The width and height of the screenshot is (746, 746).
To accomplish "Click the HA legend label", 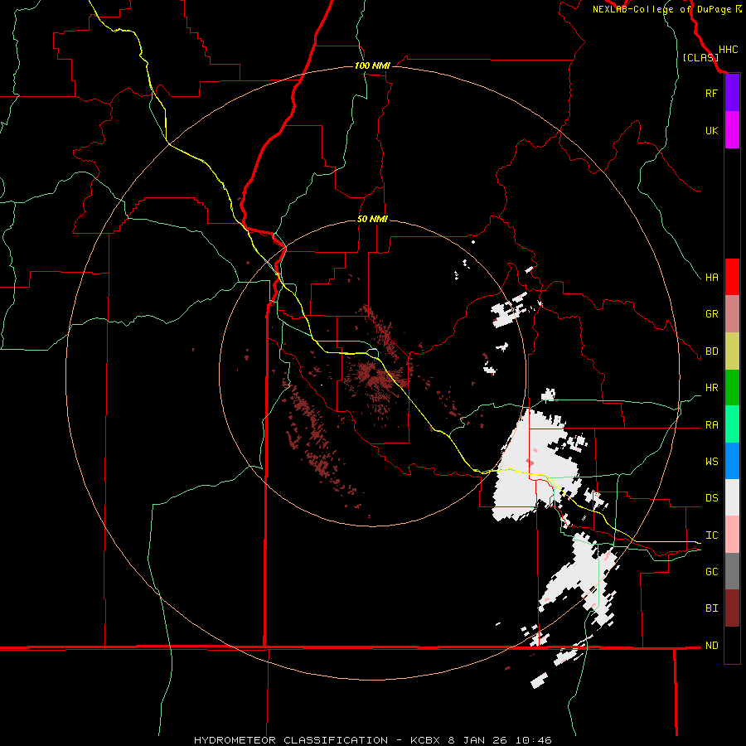I will click(x=712, y=278).
